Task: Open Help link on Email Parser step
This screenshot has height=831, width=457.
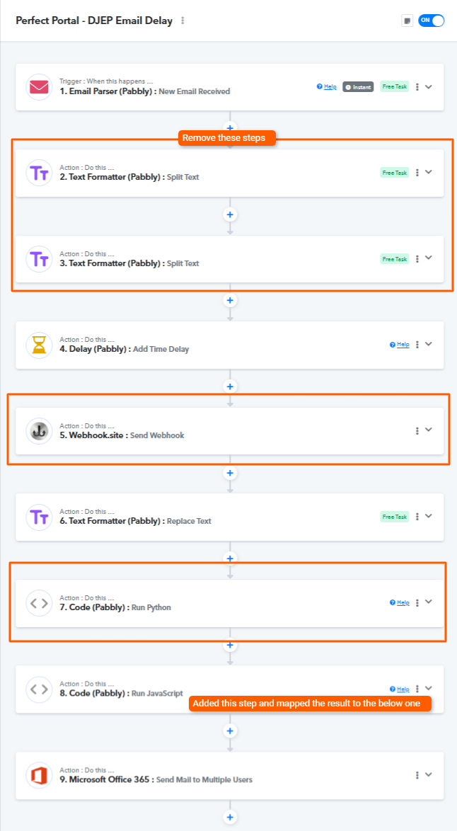Action: coord(327,86)
